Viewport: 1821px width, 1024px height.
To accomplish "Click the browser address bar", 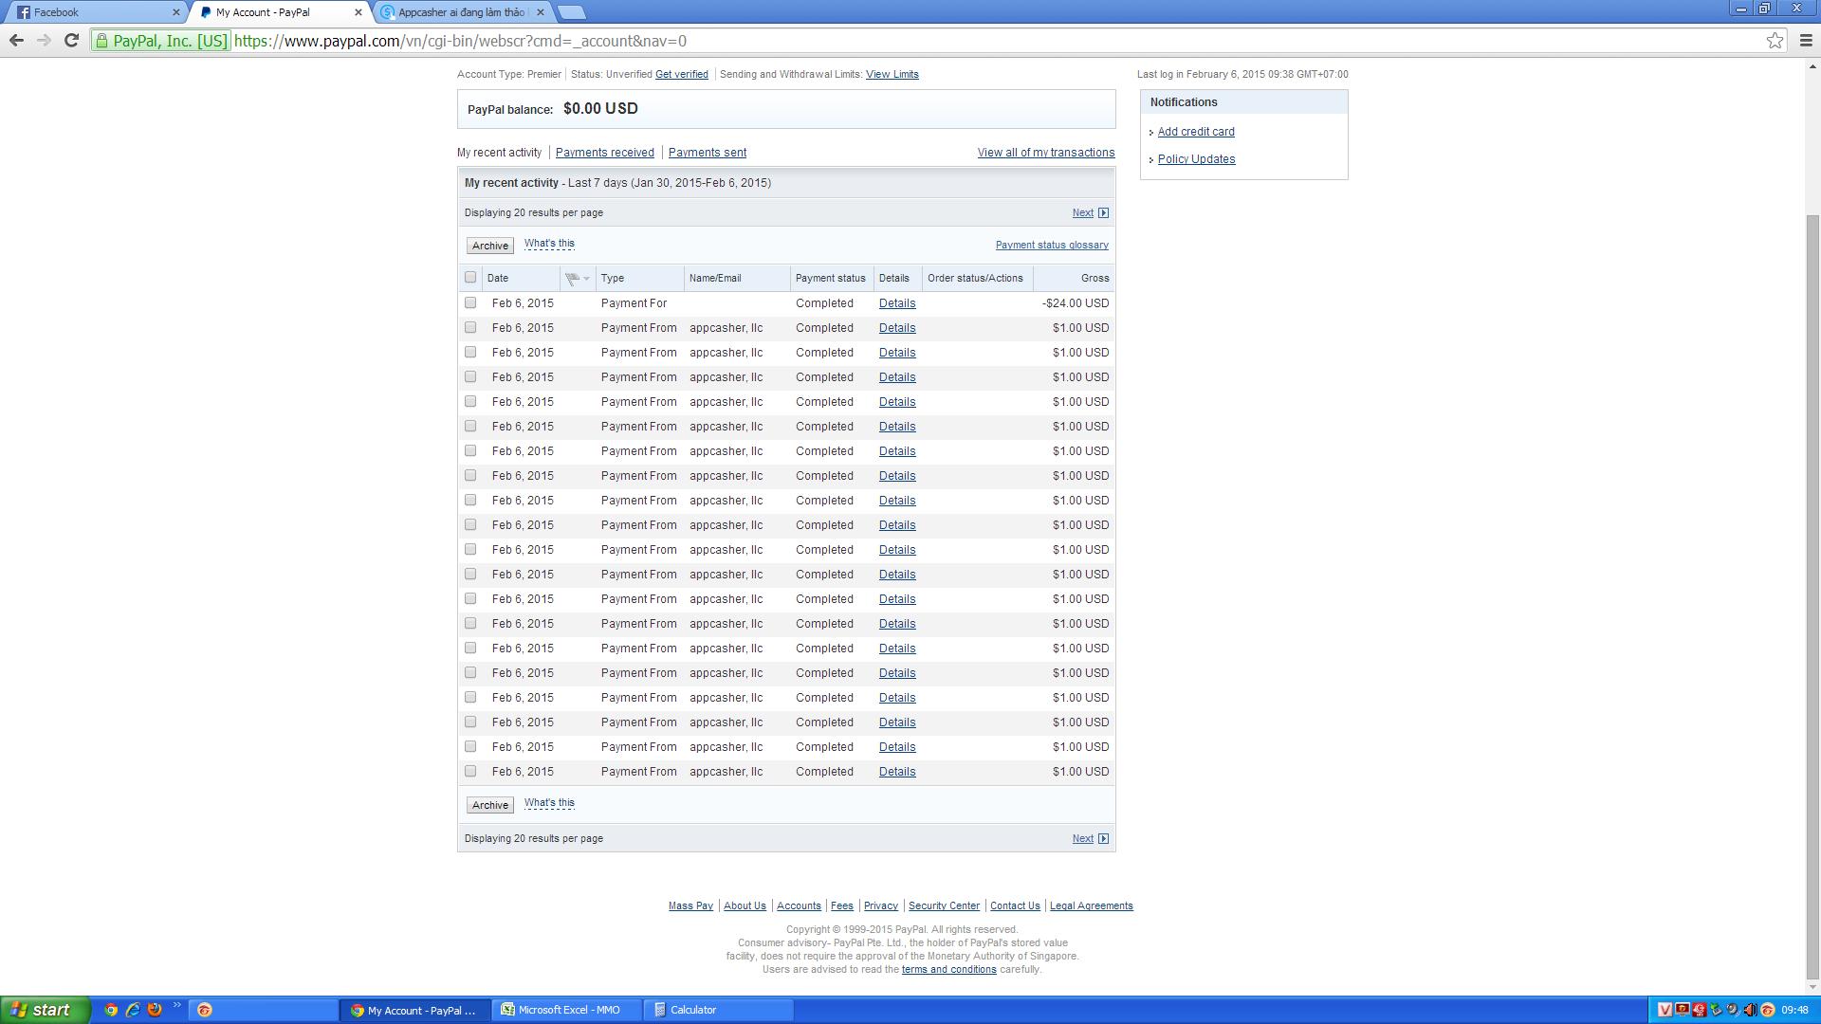I will (948, 41).
